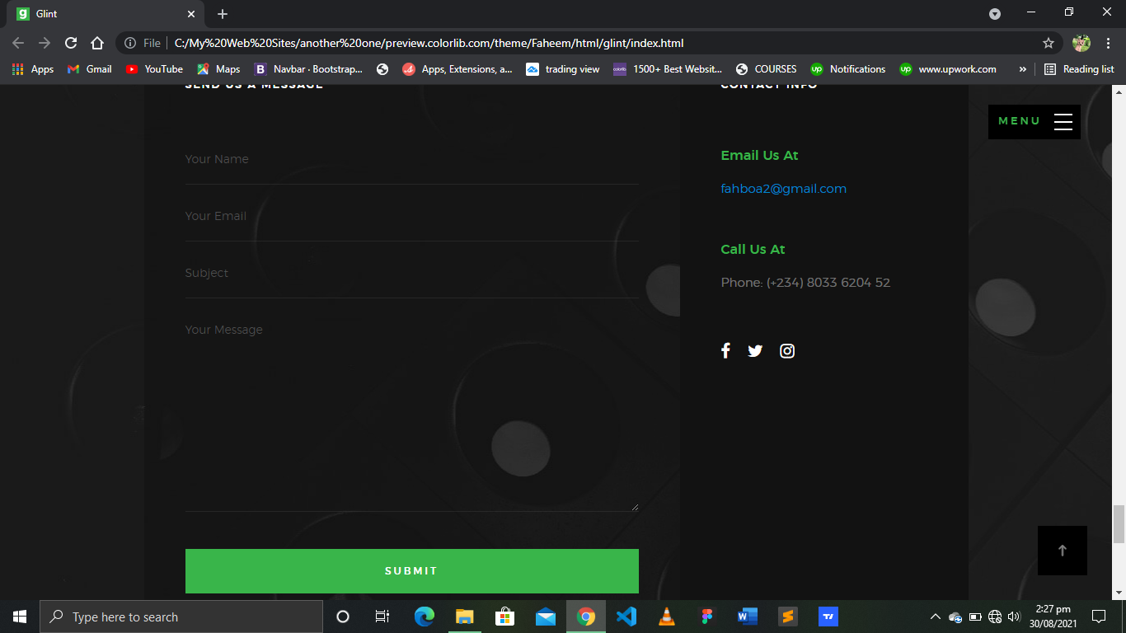The width and height of the screenshot is (1126, 633).
Task: Close the Glint tab
Action: tap(191, 14)
